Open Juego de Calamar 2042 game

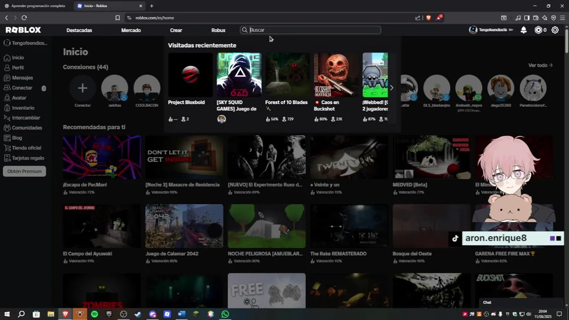tap(184, 226)
